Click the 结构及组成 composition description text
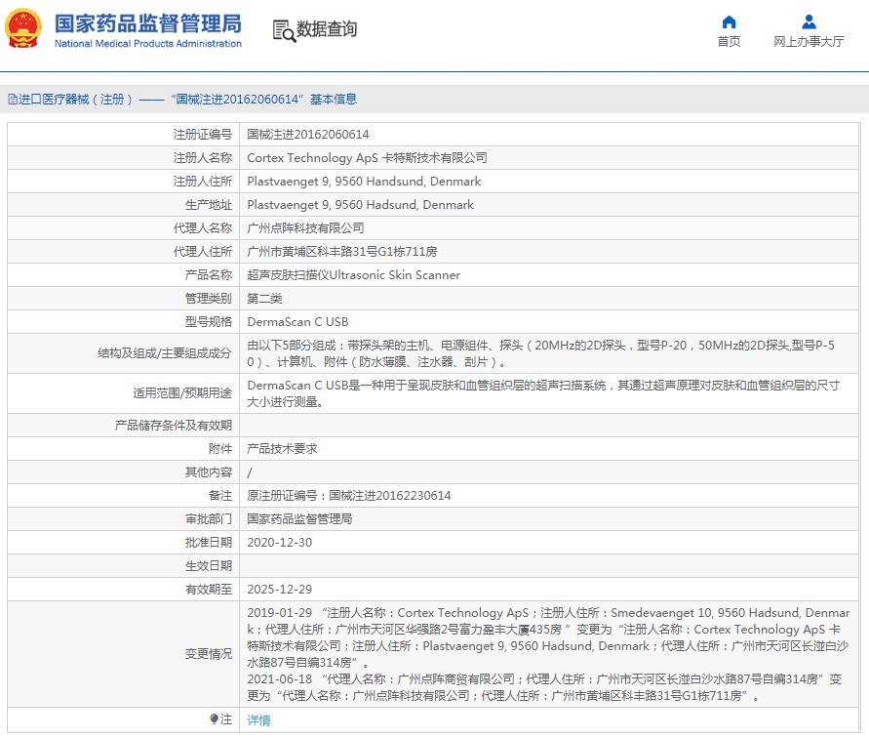Viewport: 869px width, 738px height. (540, 353)
